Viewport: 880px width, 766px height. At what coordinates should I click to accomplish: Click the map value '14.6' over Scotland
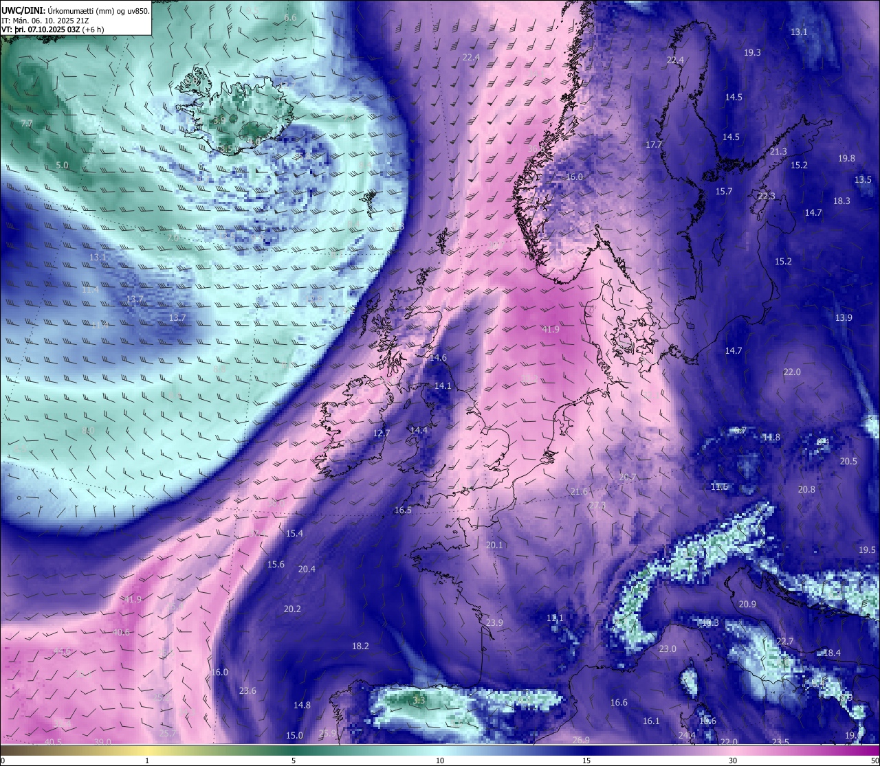pos(438,358)
